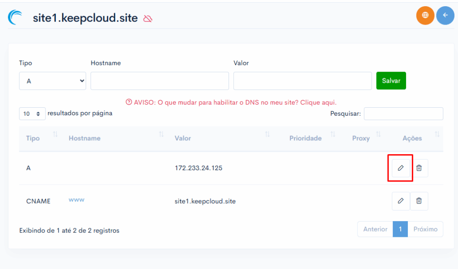This screenshot has width=458, height=269.
Task: Click the orange globe icon button
Action: click(x=425, y=15)
